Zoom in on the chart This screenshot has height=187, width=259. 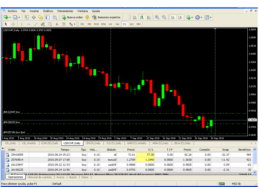point(157,17)
